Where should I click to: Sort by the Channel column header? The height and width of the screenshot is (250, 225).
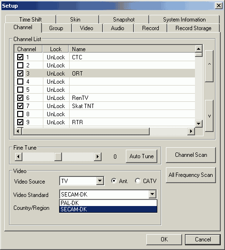pyautogui.click(x=28, y=49)
